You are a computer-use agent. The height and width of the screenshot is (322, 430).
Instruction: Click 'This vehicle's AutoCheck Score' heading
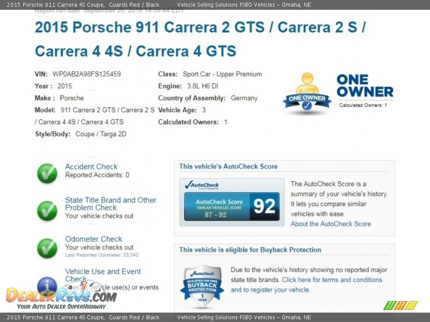click(x=228, y=166)
